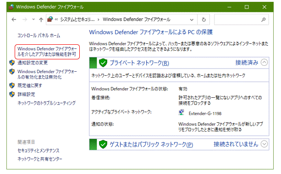
Task: Click network icon beside Extender-G-1198
Action: [181, 112]
